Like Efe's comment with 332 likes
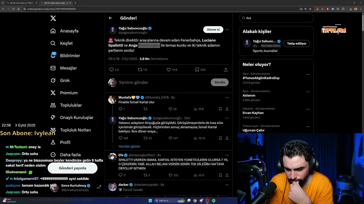 click(170, 175)
